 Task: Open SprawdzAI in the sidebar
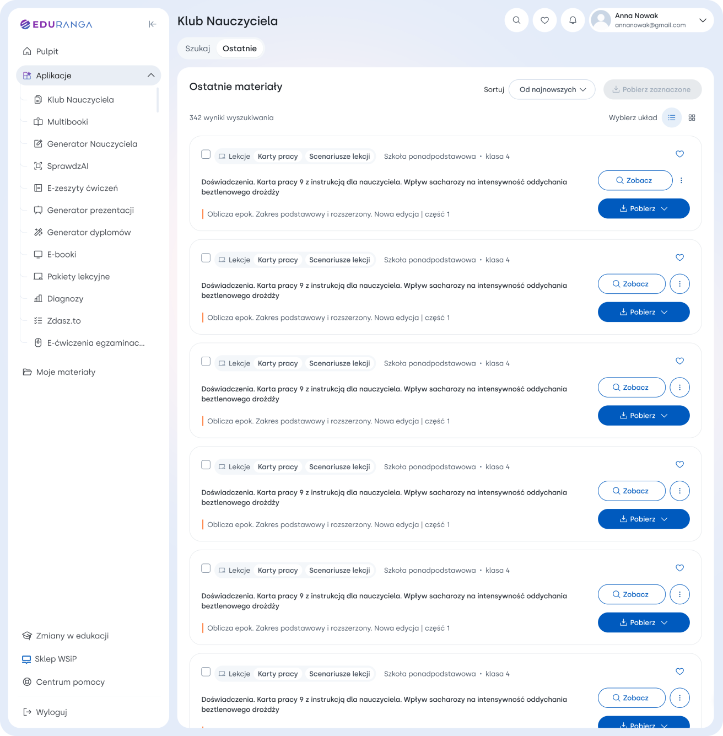click(x=61, y=166)
